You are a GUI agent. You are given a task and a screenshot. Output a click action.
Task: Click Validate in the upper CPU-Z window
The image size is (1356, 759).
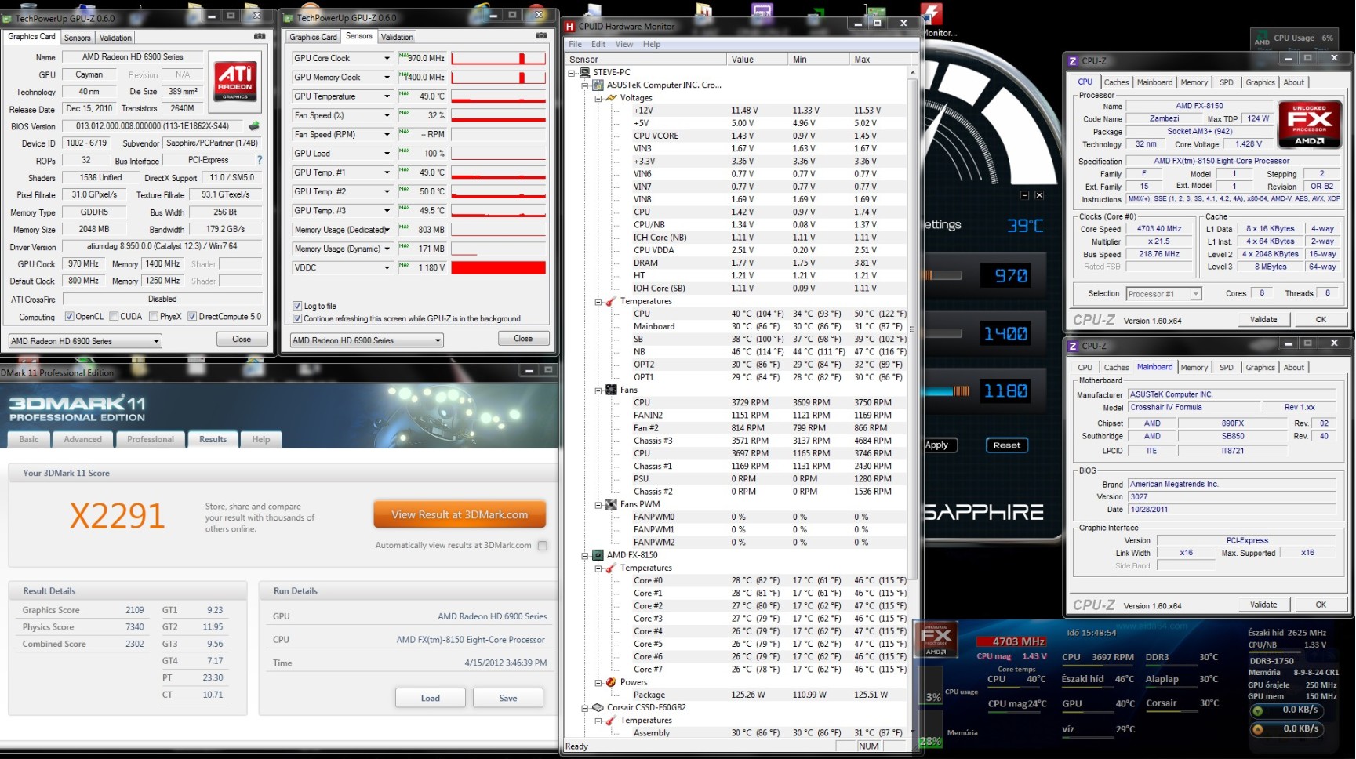pos(1263,320)
